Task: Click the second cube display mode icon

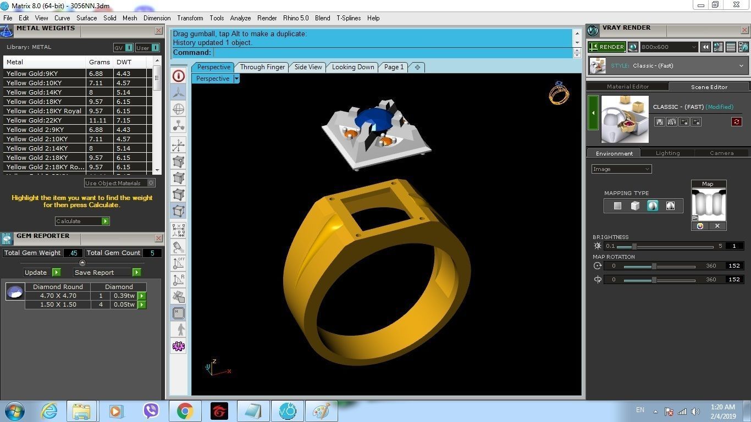Action: pos(179,178)
